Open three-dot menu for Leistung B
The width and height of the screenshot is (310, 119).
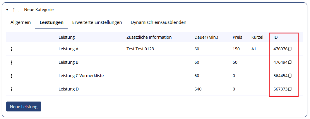click(11, 62)
